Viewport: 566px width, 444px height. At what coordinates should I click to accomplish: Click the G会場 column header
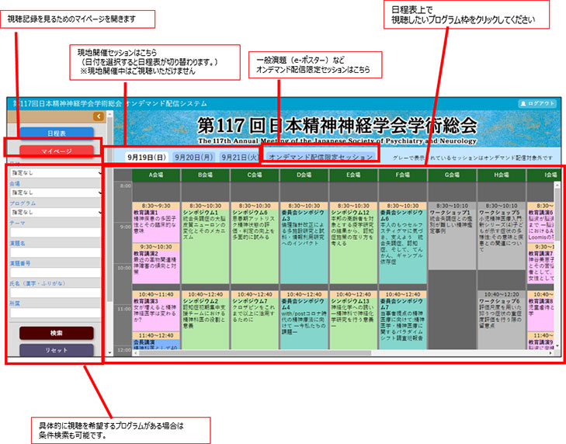(452, 175)
